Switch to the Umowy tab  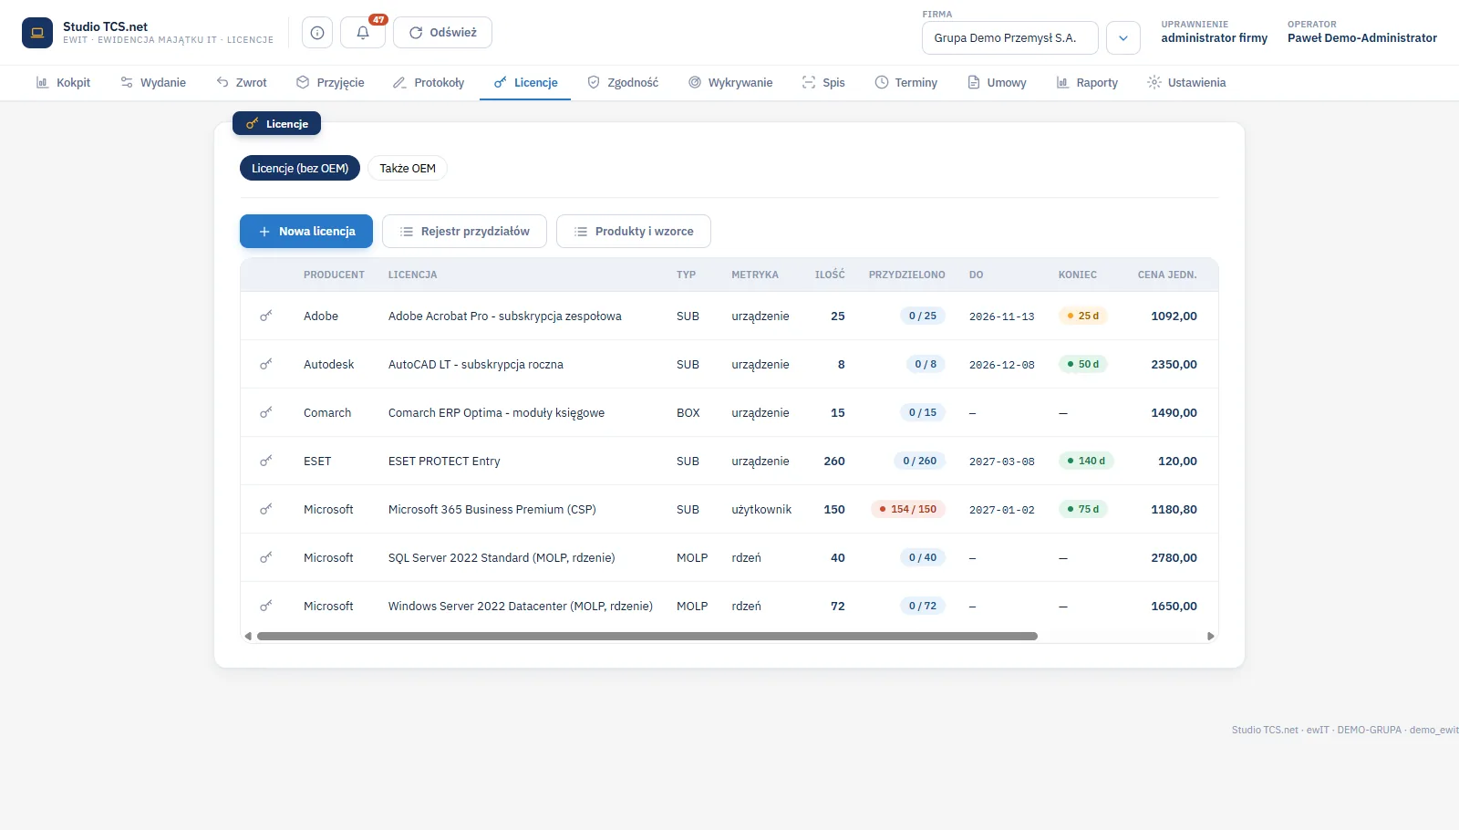(x=997, y=82)
